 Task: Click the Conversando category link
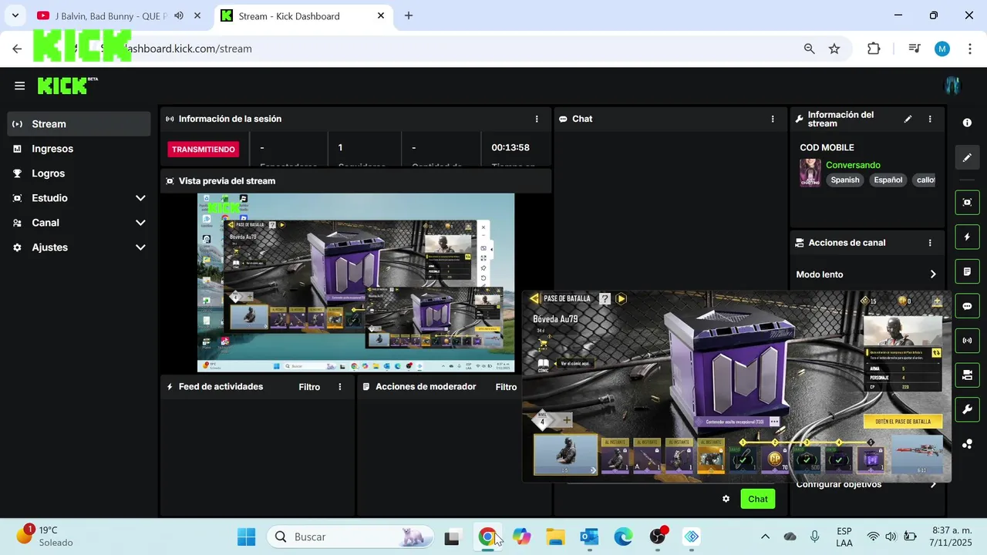pyautogui.click(x=853, y=165)
